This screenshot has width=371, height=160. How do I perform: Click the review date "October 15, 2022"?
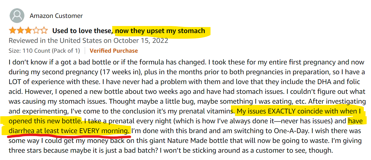point(141,41)
